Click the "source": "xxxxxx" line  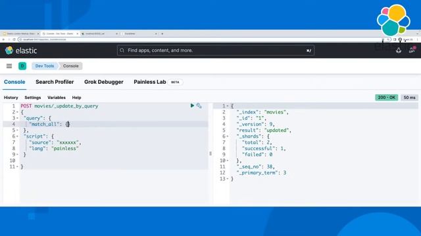click(55, 142)
